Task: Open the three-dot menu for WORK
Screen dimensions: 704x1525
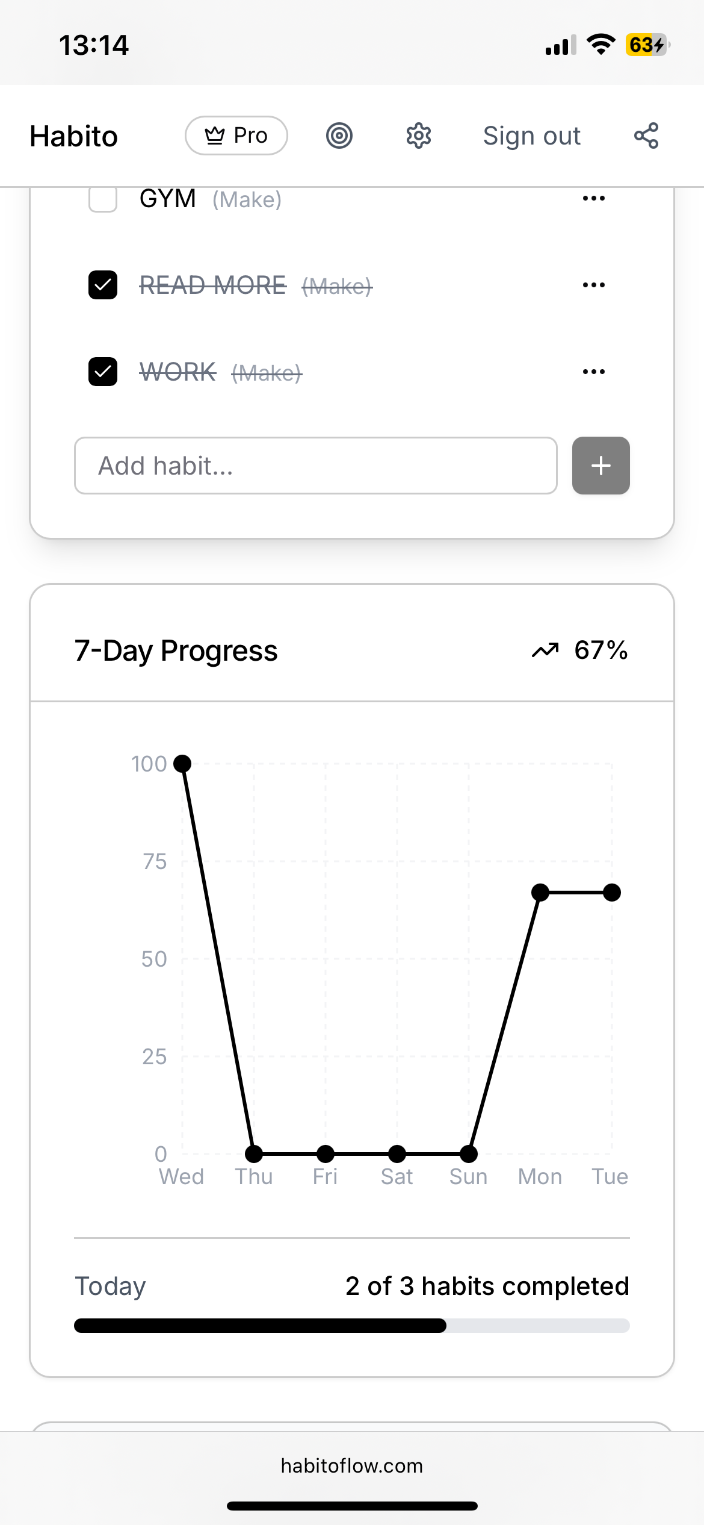Action: [594, 372]
